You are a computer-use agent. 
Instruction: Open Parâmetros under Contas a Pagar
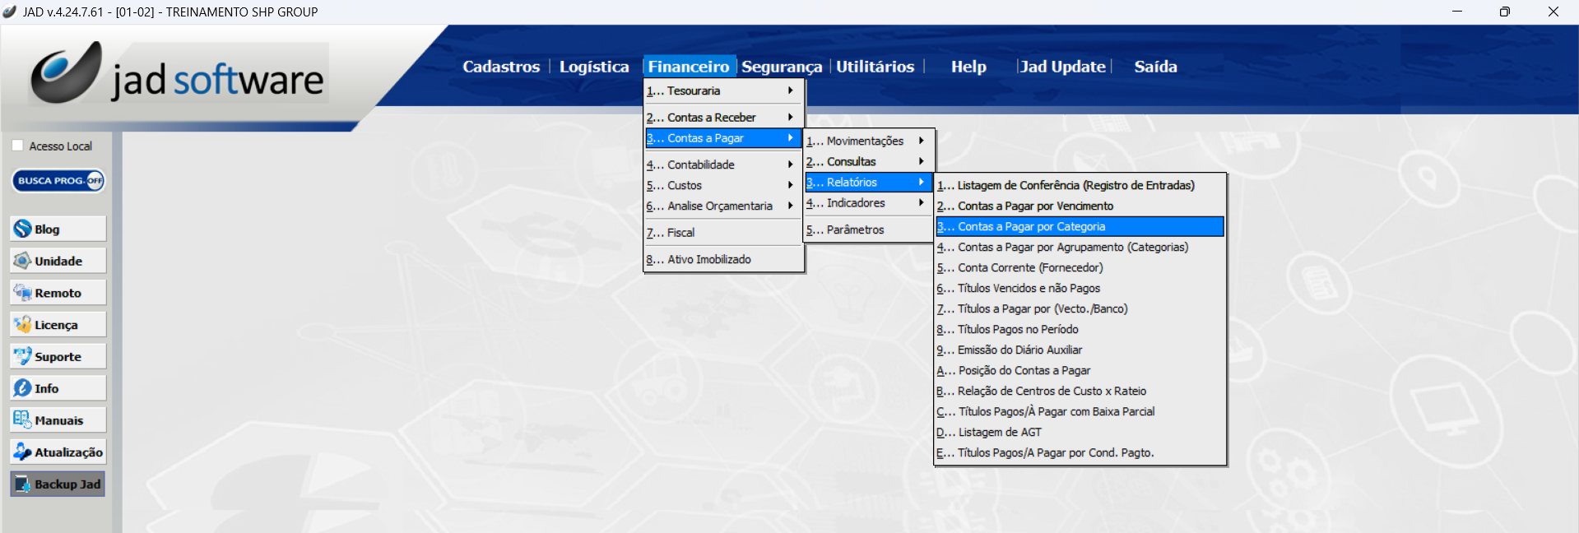tap(855, 230)
